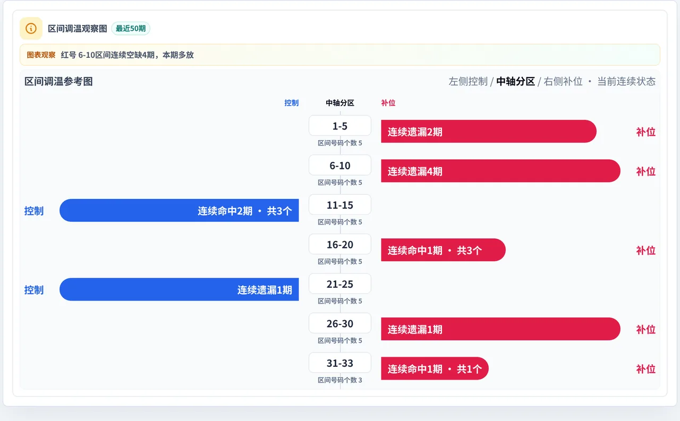Click the red 补位 column header
This screenshot has width=680, height=421.
pyautogui.click(x=388, y=103)
